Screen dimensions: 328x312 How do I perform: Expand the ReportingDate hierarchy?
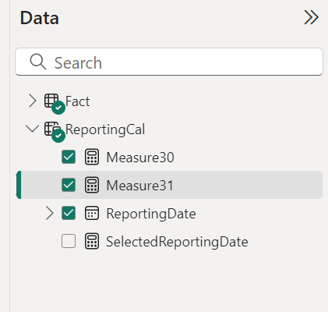click(x=49, y=213)
